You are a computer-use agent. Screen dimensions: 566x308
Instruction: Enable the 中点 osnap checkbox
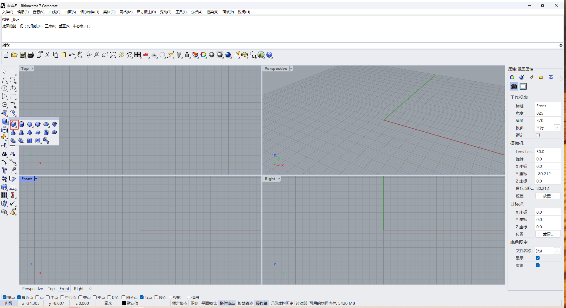48,297
